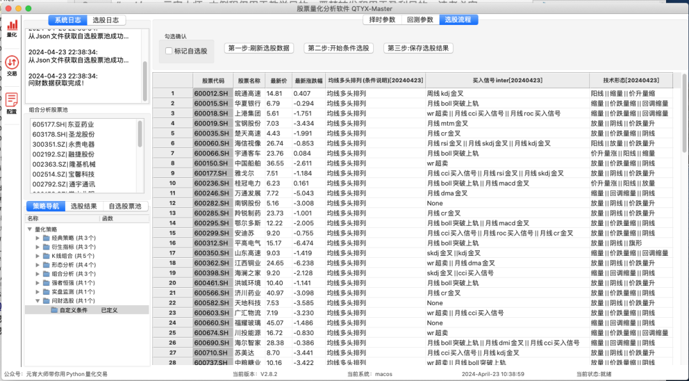Screen dimensions: 689x381
Task: Open the 配置 sidebar icon
Action: click(12, 104)
